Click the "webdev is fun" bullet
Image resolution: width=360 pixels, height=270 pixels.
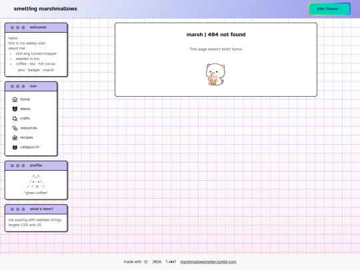[27, 59]
